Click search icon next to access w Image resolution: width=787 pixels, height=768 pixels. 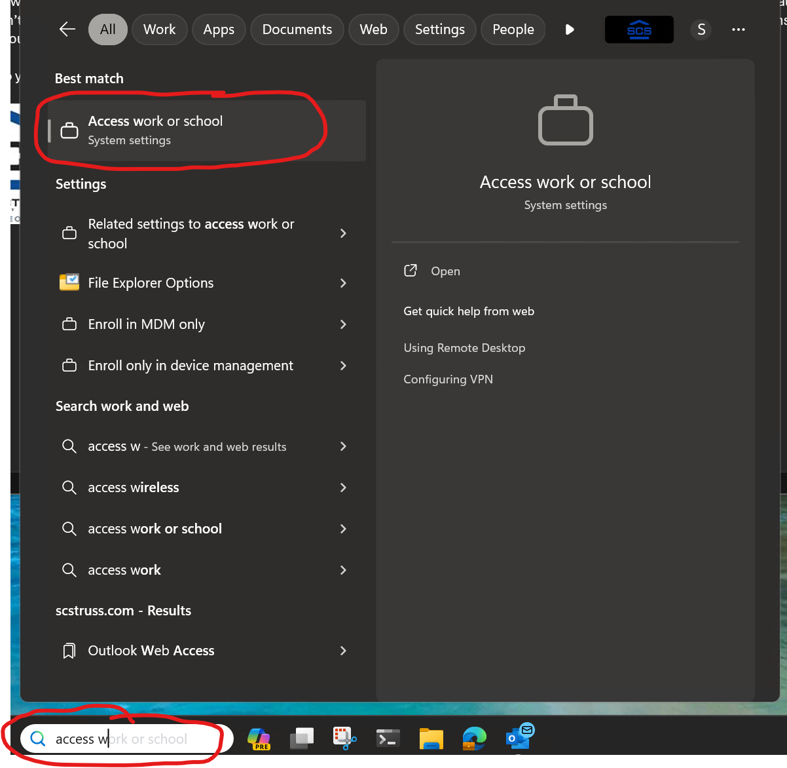click(69, 446)
